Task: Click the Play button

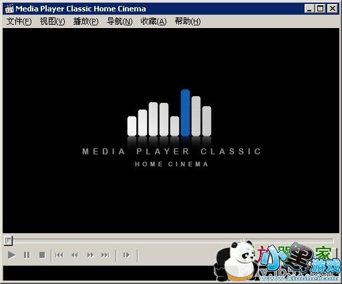Action: pos(11,255)
